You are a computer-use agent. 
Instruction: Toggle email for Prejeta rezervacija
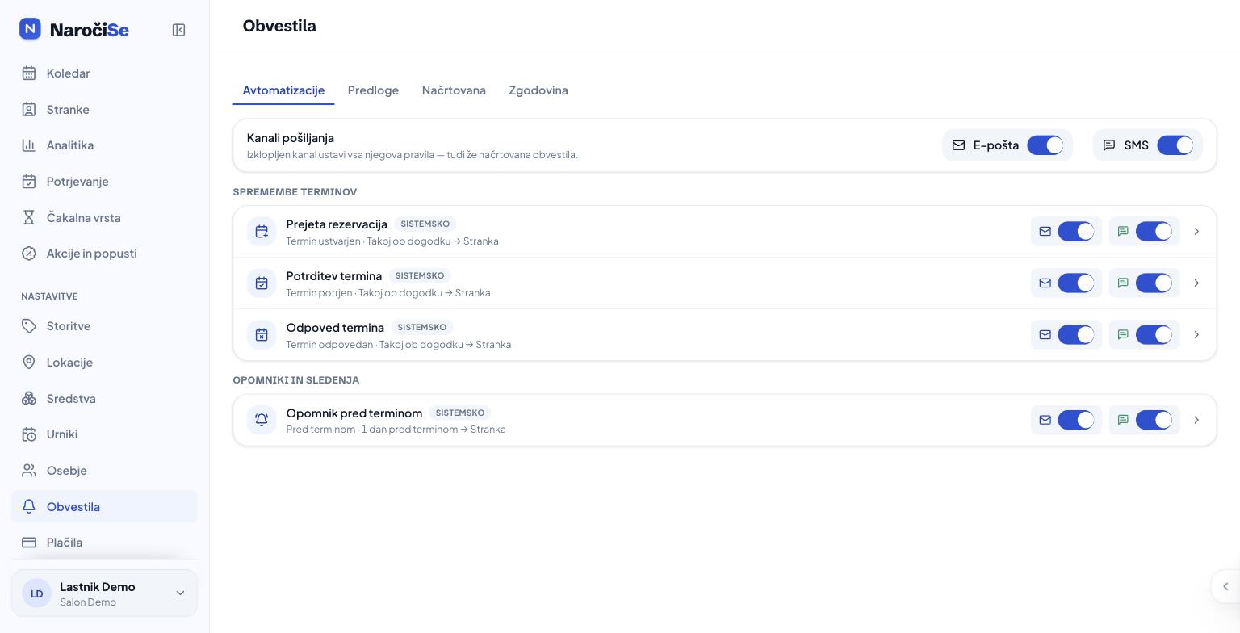tap(1076, 232)
